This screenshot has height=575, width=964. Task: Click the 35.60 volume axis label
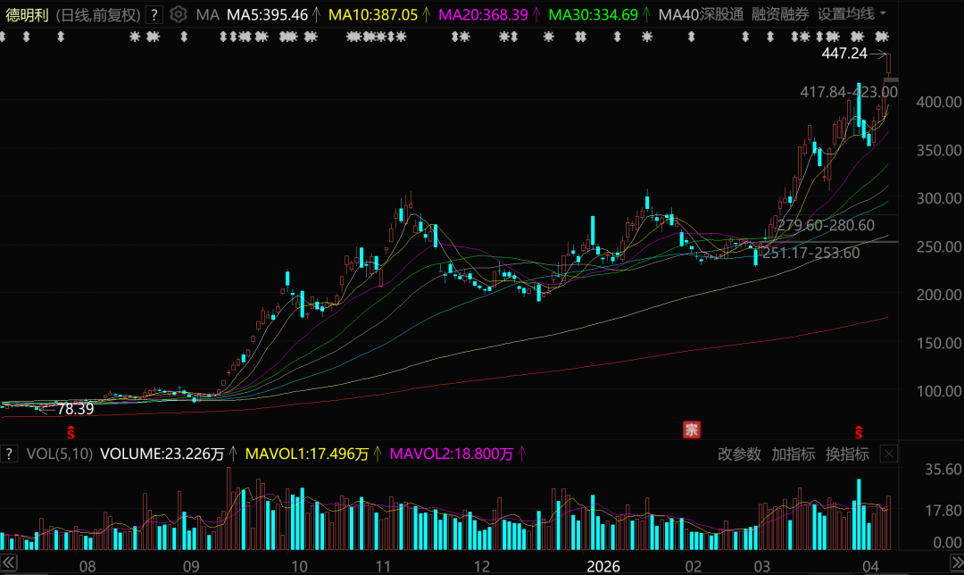coord(943,470)
